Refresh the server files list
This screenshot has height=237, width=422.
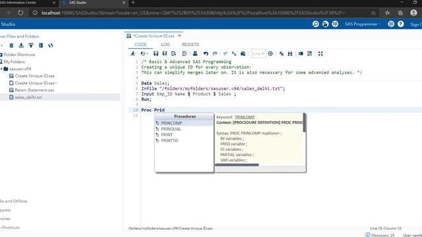click(x=51, y=45)
